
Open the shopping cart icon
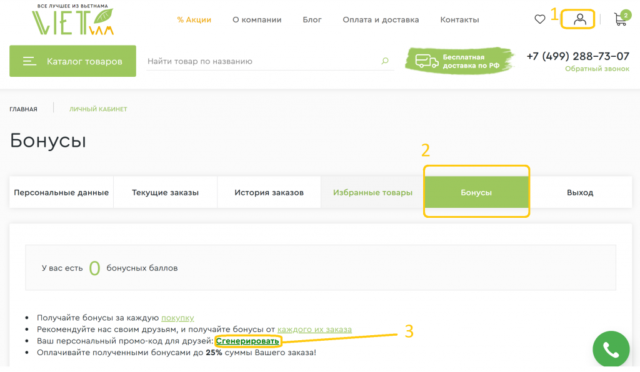(622, 18)
